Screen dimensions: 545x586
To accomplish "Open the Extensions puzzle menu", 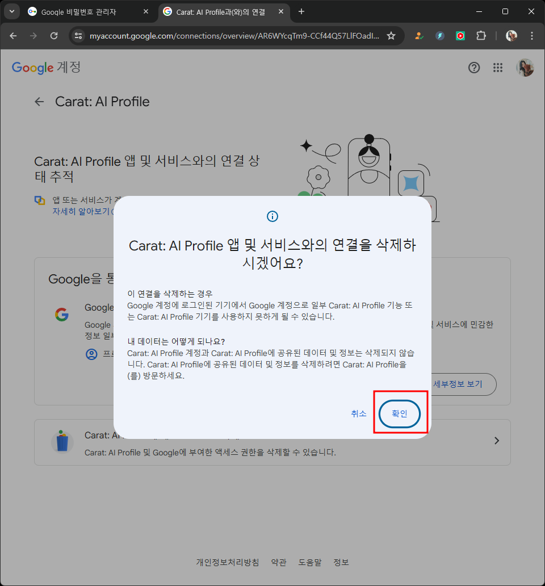I will (x=481, y=36).
